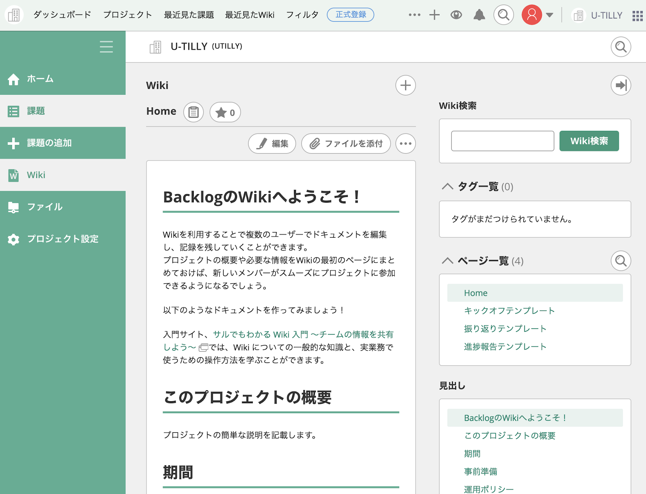Open プロジェクト設定 in sidebar
Viewport: 646px width, 494px height.
63,239
